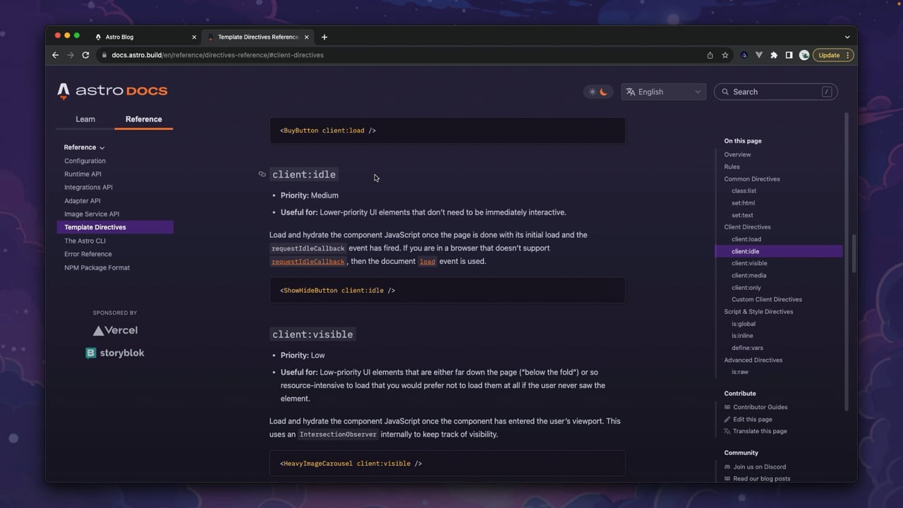Image resolution: width=903 pixels, height=508 pixels.
Task: Toggle the light/dark theme switch
Action: pyautogui.click(x=598, y=92)
